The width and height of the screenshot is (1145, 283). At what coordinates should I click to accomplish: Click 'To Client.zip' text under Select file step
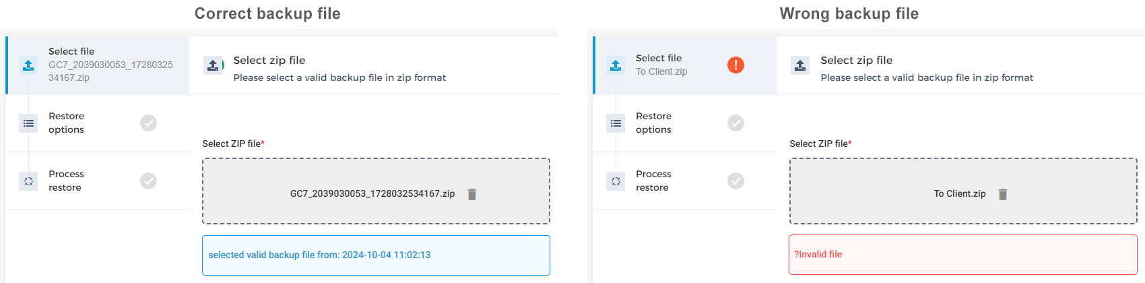point(661,71)
